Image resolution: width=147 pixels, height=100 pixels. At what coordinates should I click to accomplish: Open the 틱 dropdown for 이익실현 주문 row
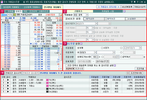pyautogui.click(x=93, y=28)
